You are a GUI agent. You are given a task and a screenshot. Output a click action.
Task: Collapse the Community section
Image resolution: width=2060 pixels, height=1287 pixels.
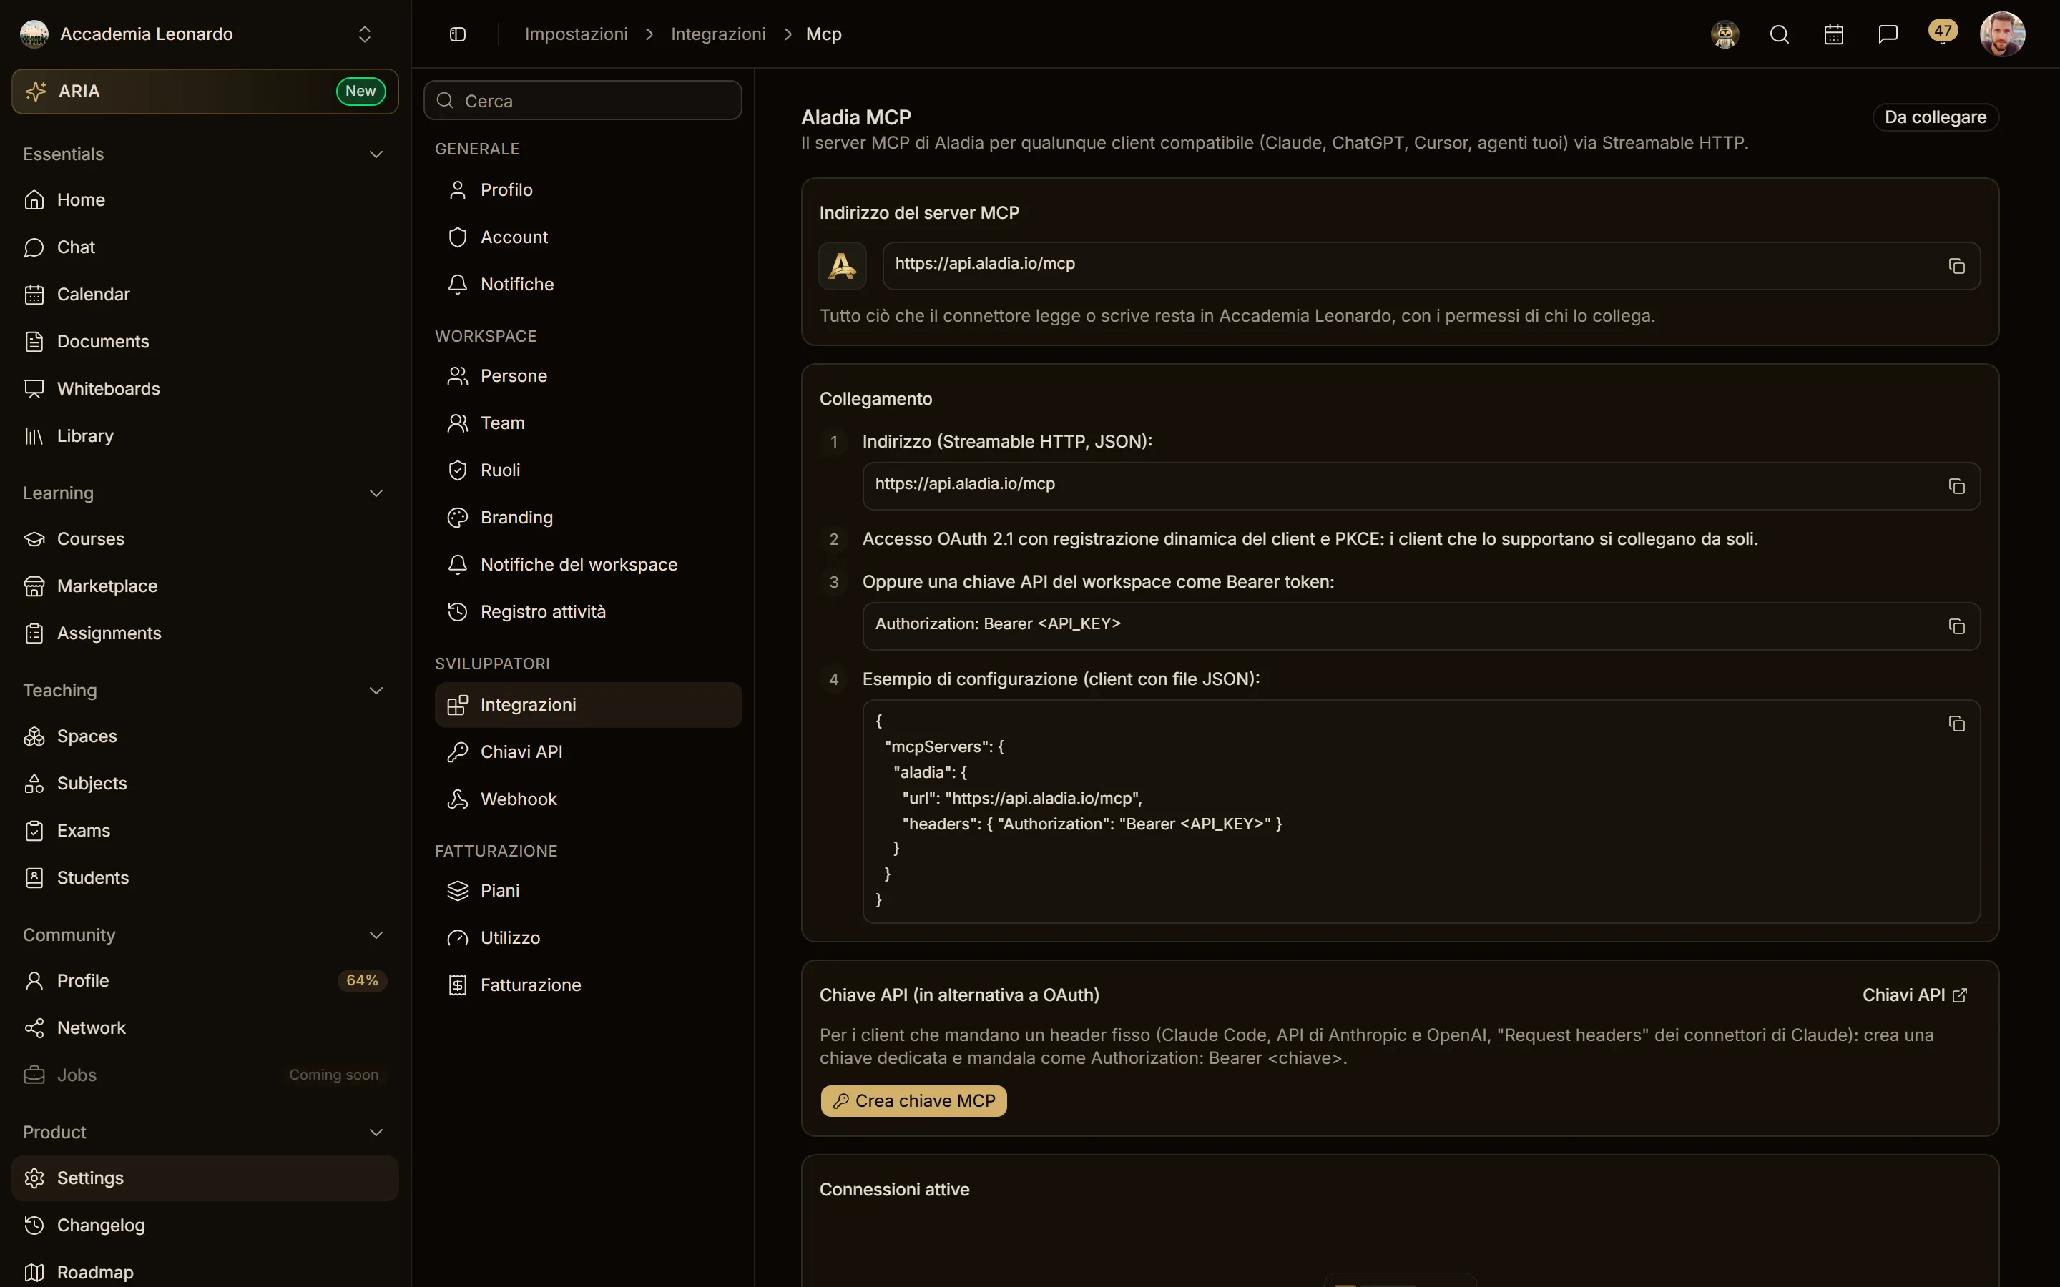pyautogui.click(x=376, y=935)
